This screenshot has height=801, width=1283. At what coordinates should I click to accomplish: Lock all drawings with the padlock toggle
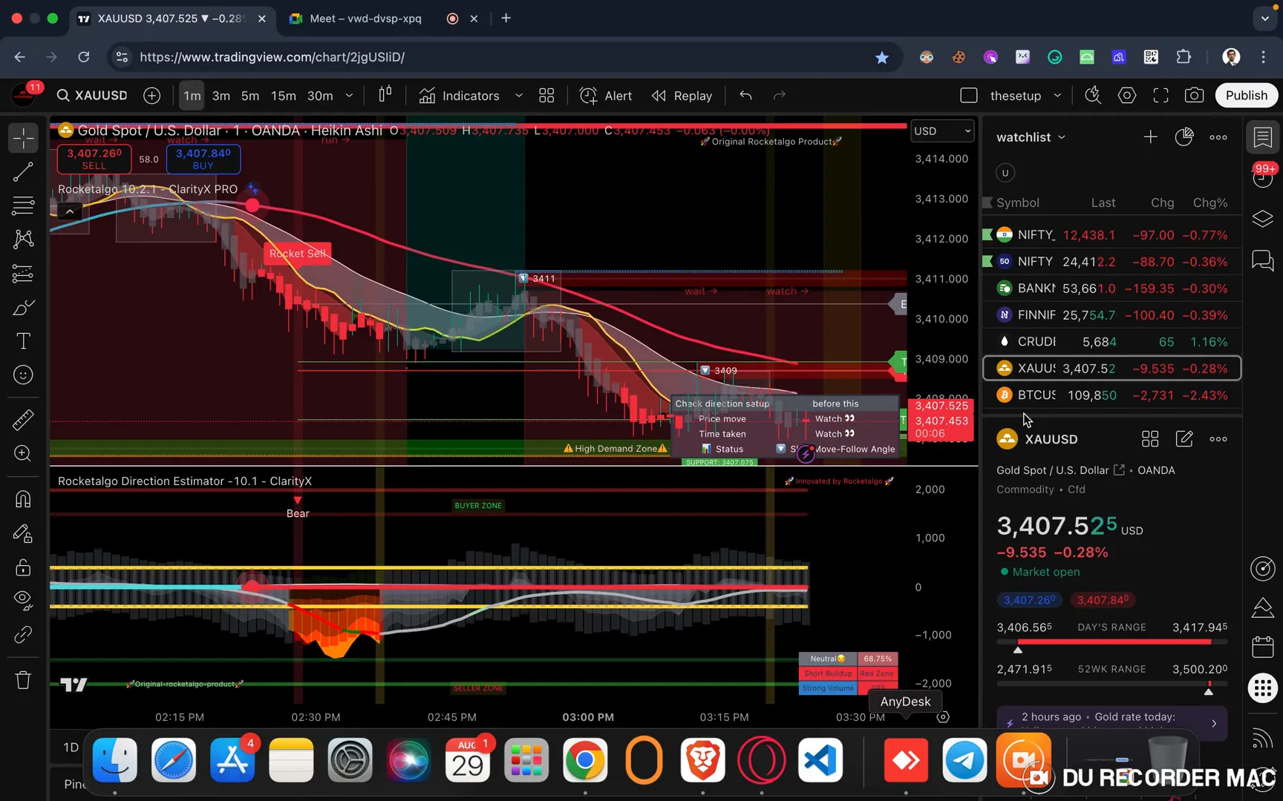pyautogui.click(x=22, y=567)
